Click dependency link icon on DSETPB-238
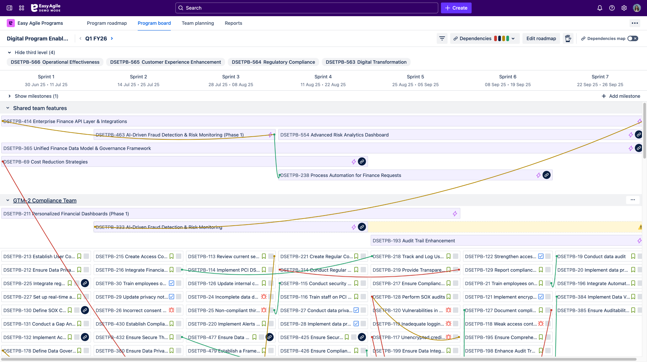647x364 pixels. pyautogui.click(x=546, y=175)
